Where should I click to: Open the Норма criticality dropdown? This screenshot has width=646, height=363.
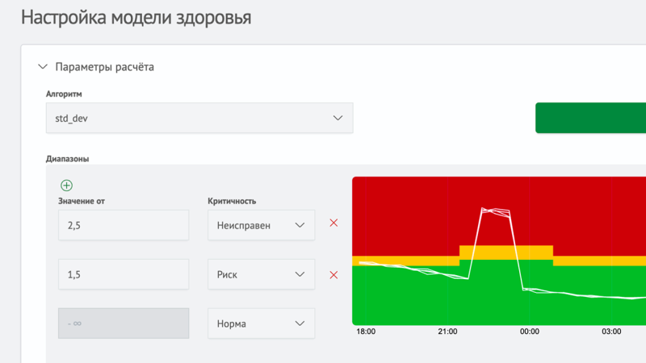(x=261, y=323)
